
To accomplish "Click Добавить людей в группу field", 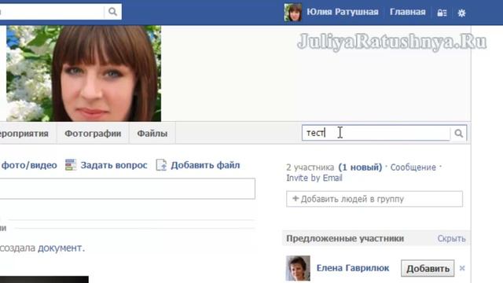I will (374, 199).
